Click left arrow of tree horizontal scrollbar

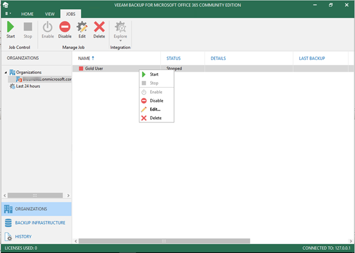(5, 195)
